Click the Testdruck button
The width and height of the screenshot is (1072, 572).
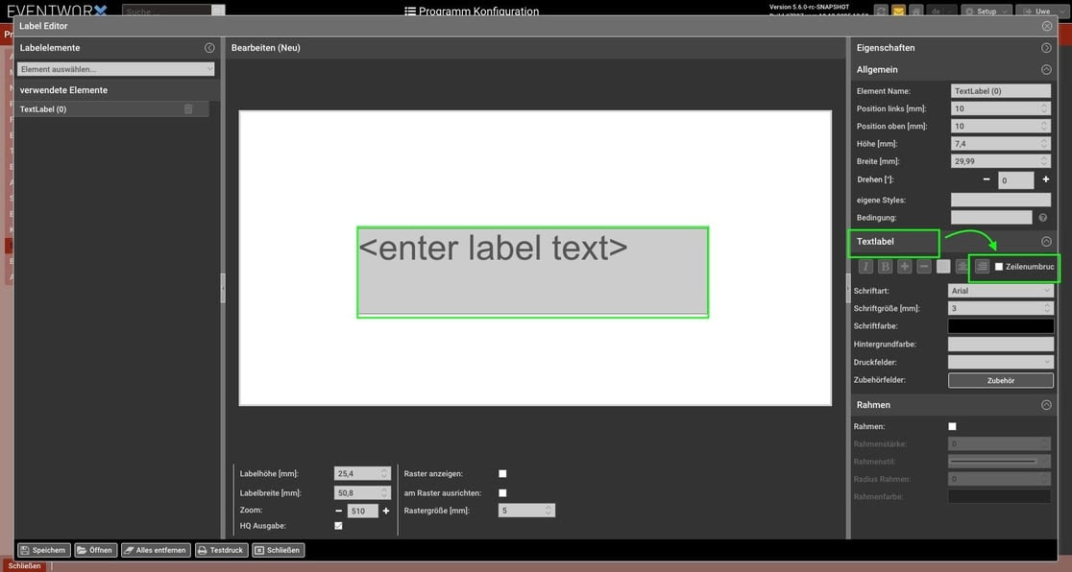tap(221, 550)
